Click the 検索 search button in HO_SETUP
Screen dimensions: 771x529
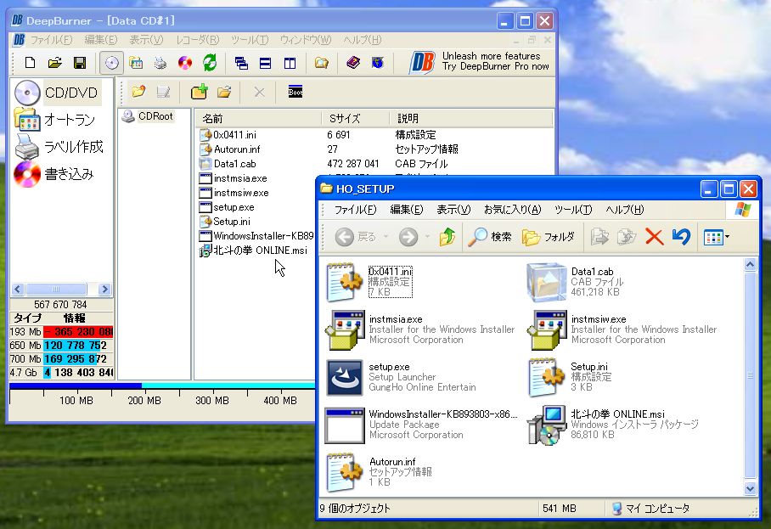coord(490,237)
